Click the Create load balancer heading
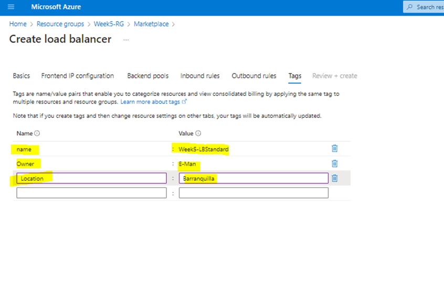Screen dimensions: 444x288 tap(60, 39)
